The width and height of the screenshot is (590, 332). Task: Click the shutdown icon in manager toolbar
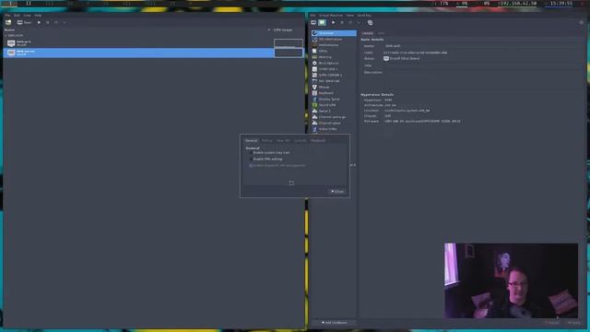[x=56, y=22]
